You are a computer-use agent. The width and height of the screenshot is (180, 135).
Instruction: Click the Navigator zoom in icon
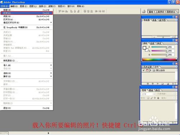[173, 37]
